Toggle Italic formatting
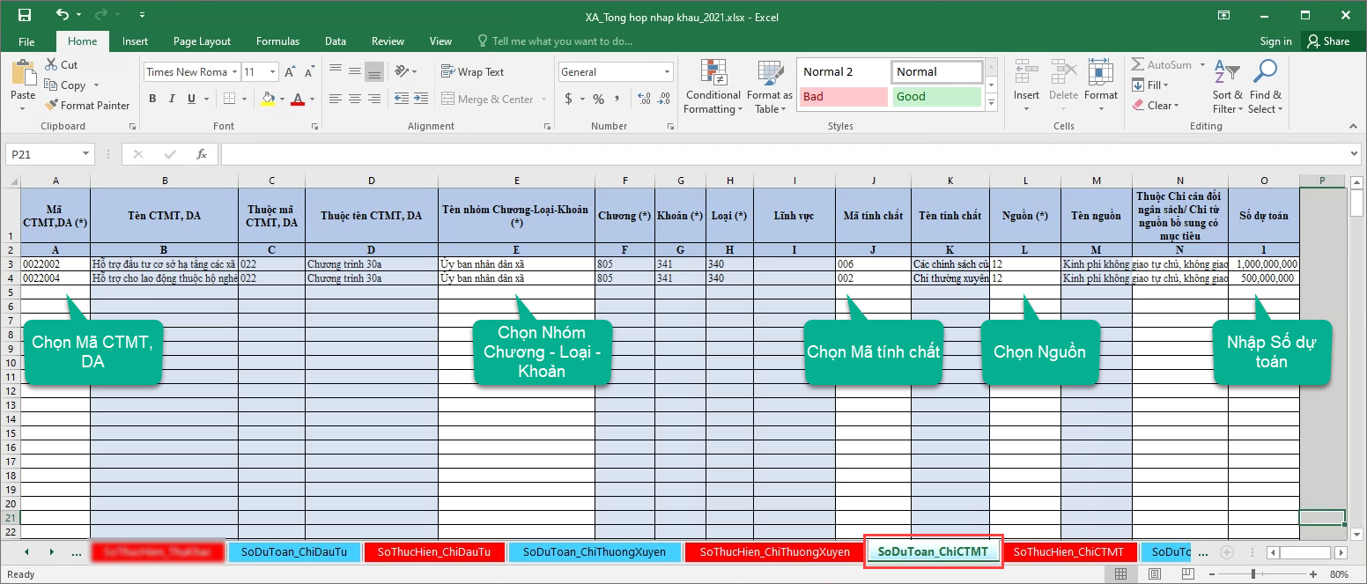Image resolution: width=1367 pixels, height=584 pixels. (172, 99)
